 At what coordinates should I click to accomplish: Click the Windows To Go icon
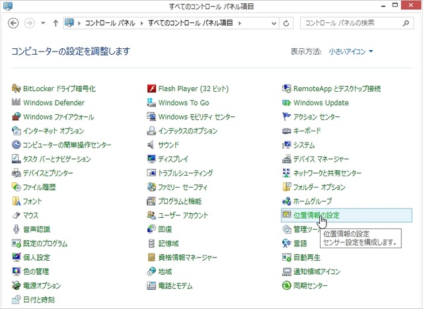point(151,102)
